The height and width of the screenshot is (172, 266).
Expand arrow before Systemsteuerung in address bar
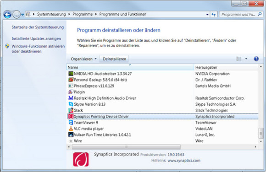point(33,14)
